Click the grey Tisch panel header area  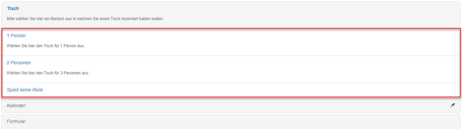click(x=231, y=15)
